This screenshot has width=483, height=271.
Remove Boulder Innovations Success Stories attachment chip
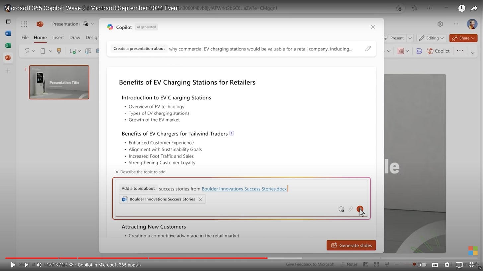tap(200, 199)
